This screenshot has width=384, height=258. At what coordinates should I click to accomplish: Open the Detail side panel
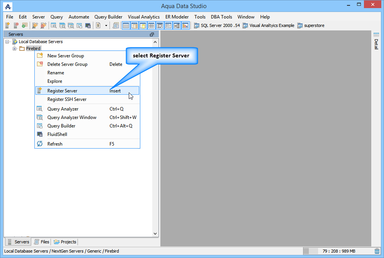pos(376,40)
